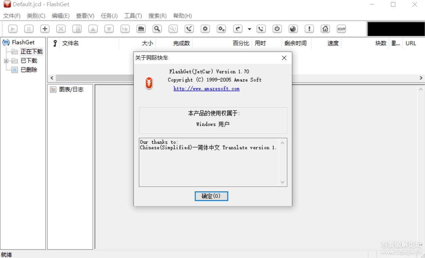Open the 工具(T) menu
The image size is (425, 258).
133,16
